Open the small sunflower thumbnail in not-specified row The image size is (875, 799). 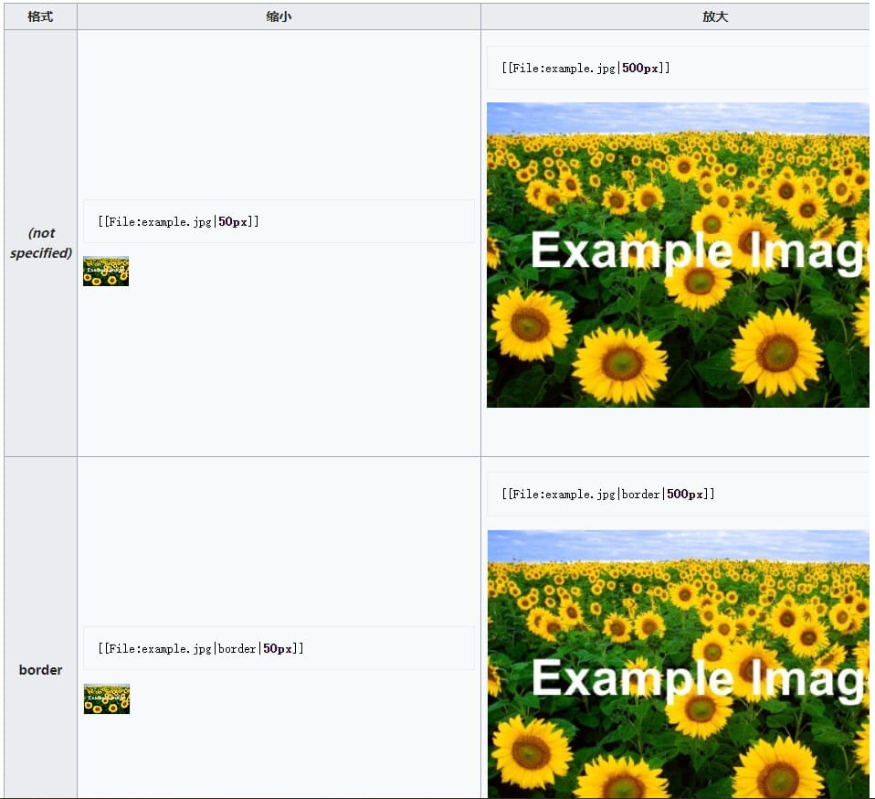coord(106,272)
